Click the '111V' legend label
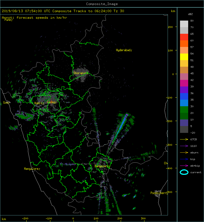This screenshot has width=204, height=222. (x=193, y=146)
